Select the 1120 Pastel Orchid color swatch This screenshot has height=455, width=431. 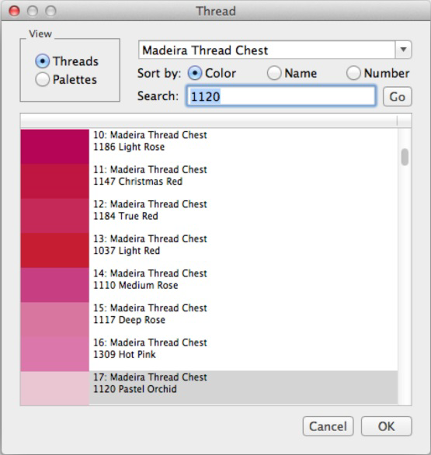tap(55, 388)
